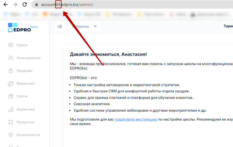Go back with the browser back arrow
Viewport: 233px width, 147px height.
click(x=6, y=5)
